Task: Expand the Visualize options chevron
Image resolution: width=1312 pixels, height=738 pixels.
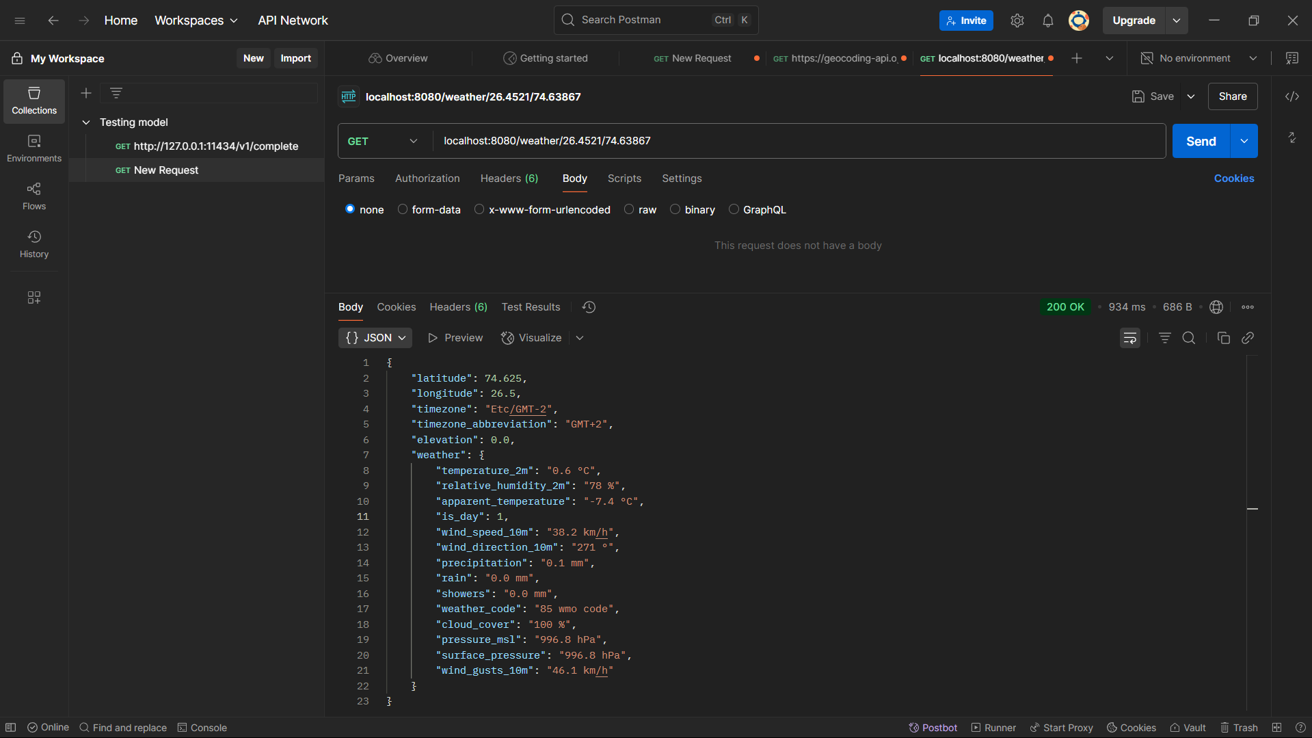Action: pos(580,338)
